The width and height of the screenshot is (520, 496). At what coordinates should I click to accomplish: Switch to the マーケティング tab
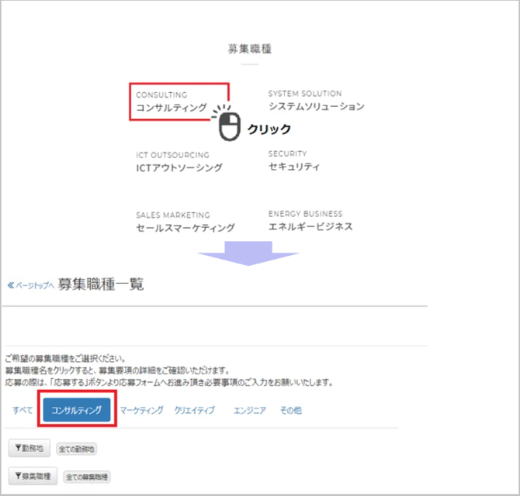click(x=142, y=410)
